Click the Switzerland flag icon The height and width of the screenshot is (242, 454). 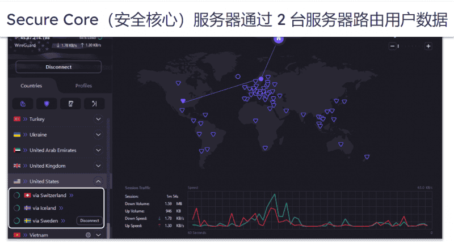click(27, 196)
